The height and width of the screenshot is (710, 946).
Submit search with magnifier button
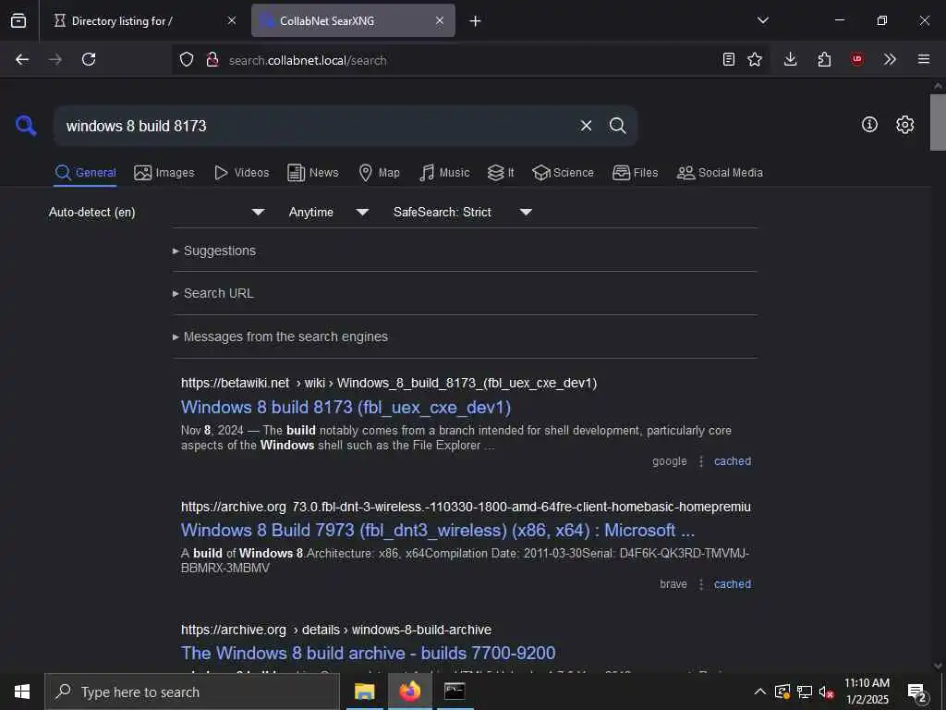617,126
